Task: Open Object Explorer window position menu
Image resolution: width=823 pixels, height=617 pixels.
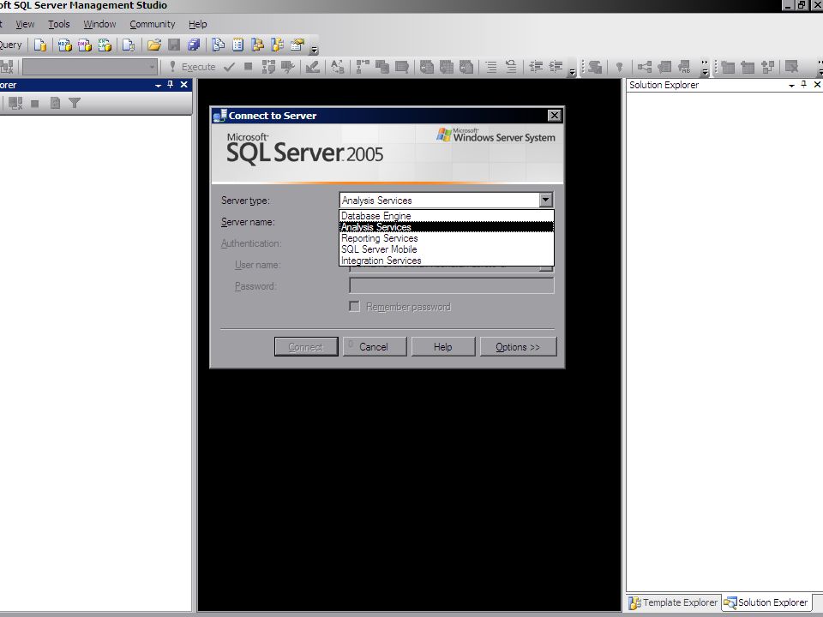Action: [x=158, y=85]
